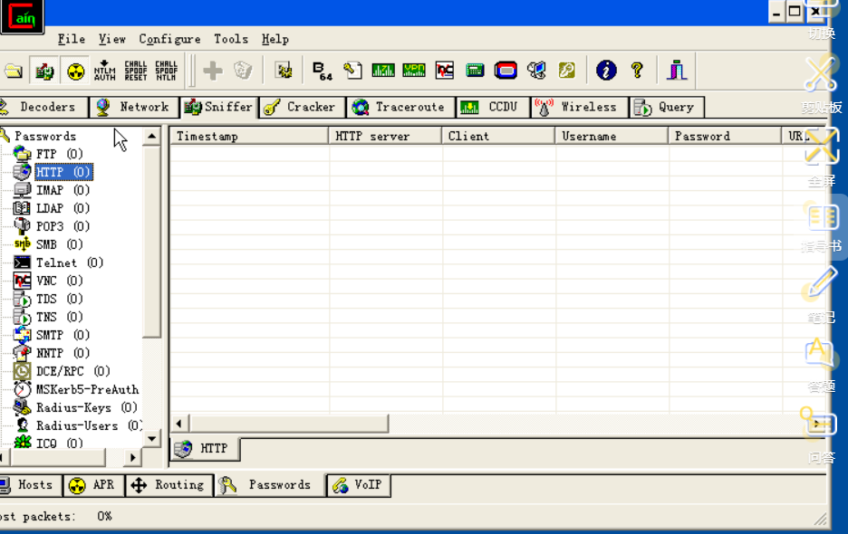Screen dimensions: 848x534
Task: Open the Help menu
Action: click(x=275, y=39)
